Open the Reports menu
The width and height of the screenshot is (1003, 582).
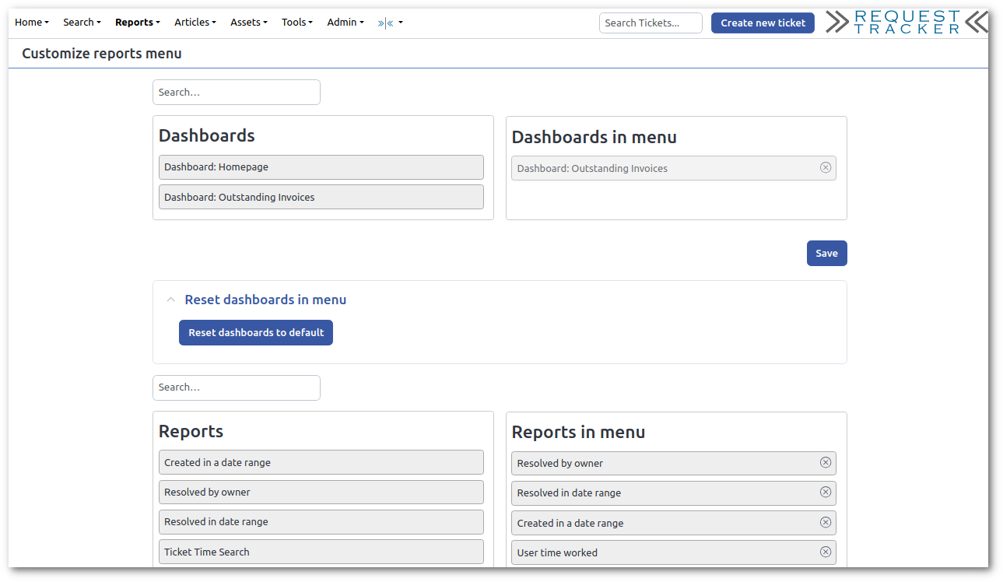tap(137, 23)
